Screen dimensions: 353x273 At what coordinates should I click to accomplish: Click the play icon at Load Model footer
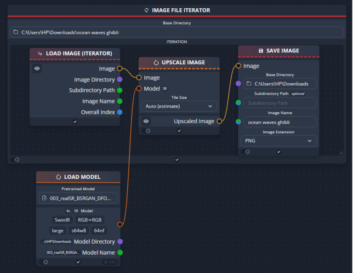coord(45,262)
